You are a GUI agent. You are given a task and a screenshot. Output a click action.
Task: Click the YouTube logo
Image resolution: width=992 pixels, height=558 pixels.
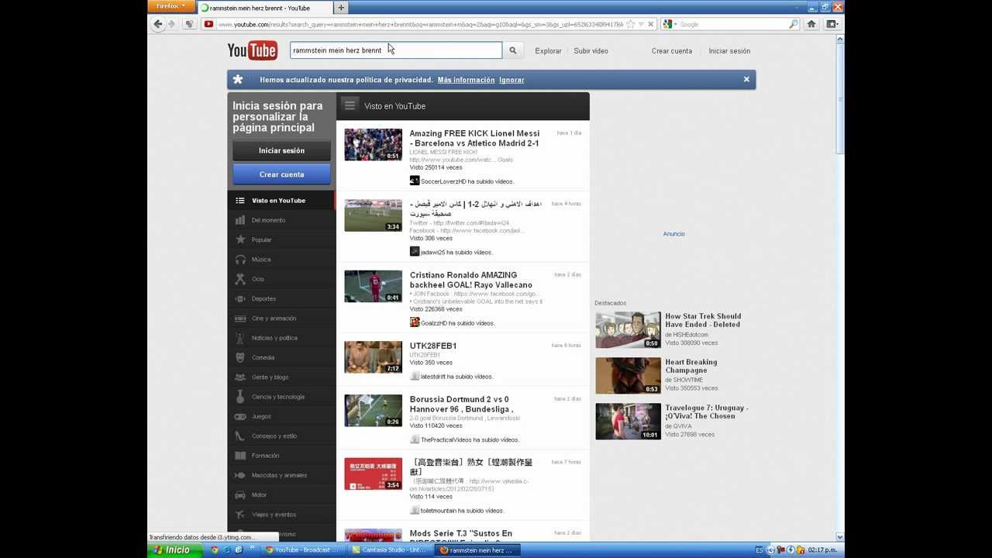coord(252,50)
